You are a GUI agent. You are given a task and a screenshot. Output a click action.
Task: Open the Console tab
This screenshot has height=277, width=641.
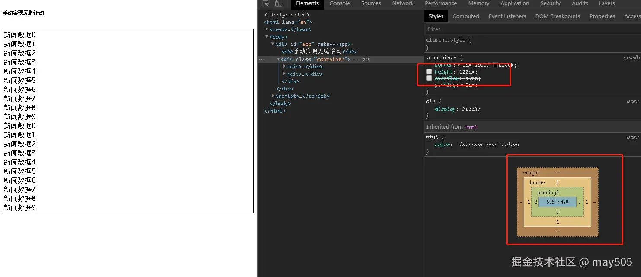pyautogui.click(x=340, y=3)
